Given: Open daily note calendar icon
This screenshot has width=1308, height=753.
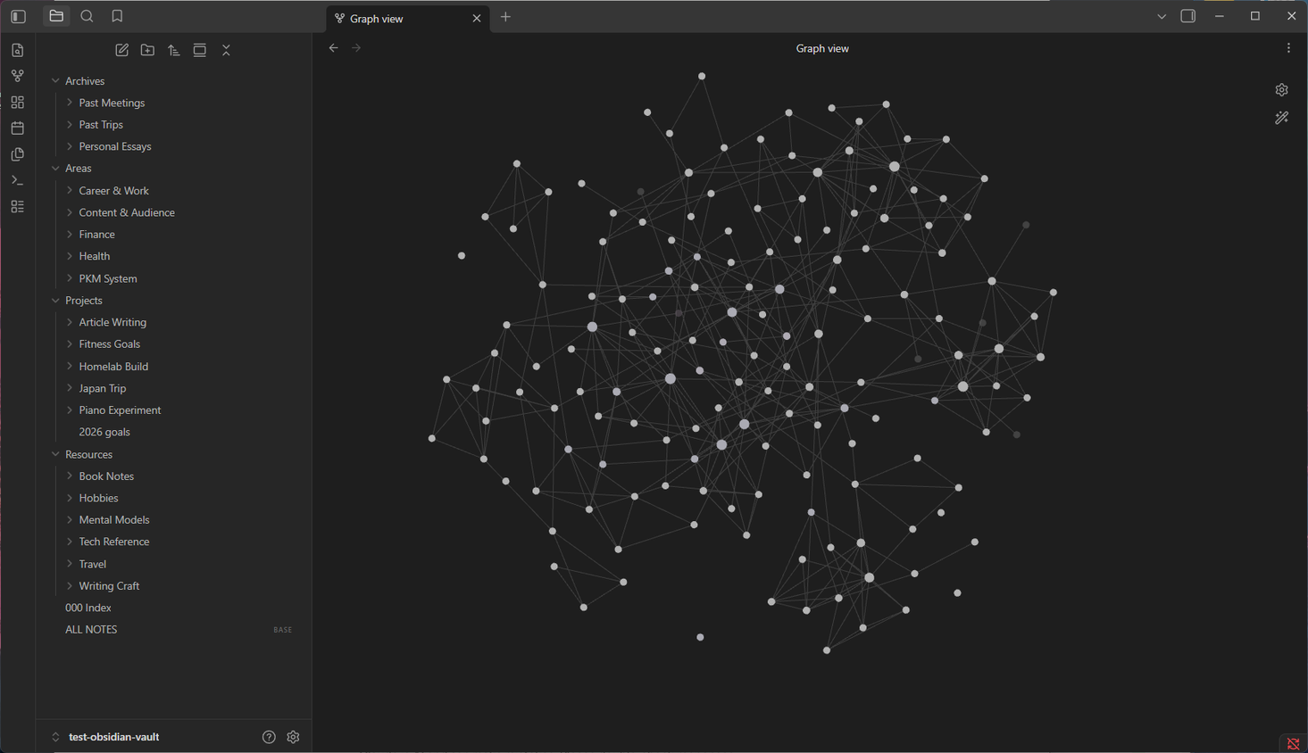Looking at the screenshot, I should (18, 128).
